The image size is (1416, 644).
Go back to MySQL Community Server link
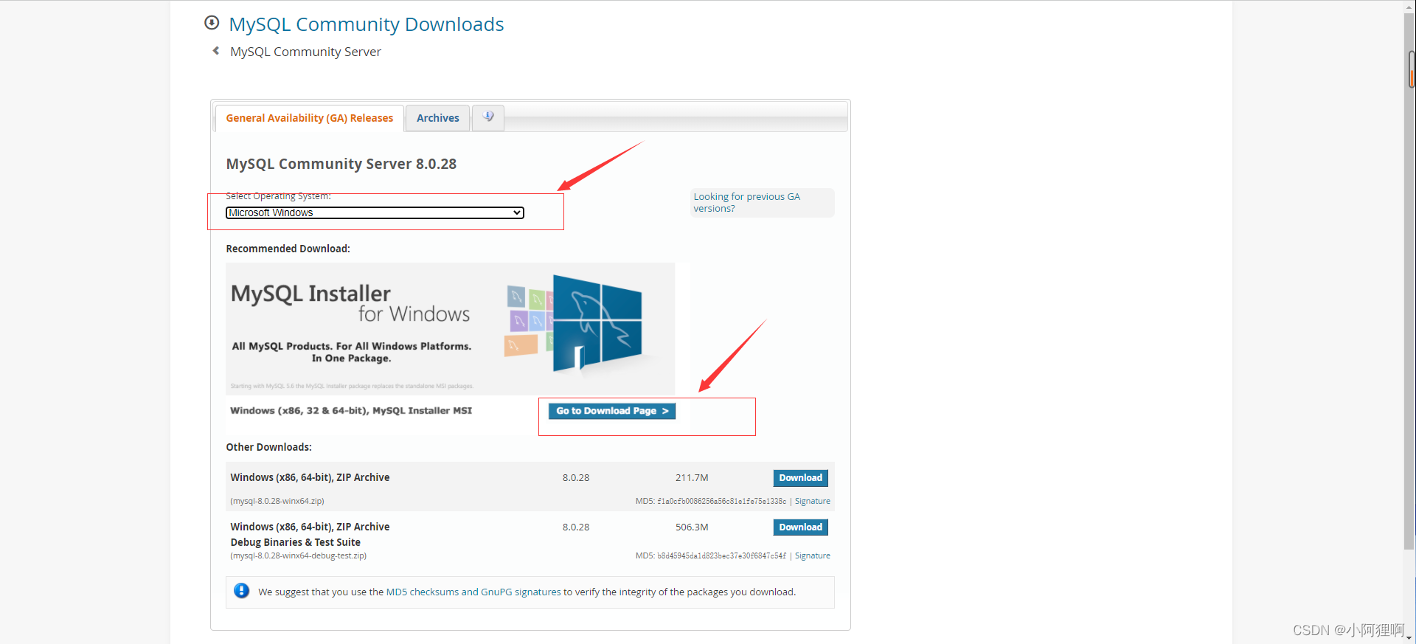[x=305, y=52]
